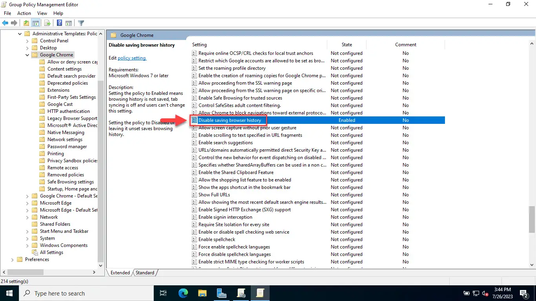Select the Remote access folder in the tree

coord(62,168)
